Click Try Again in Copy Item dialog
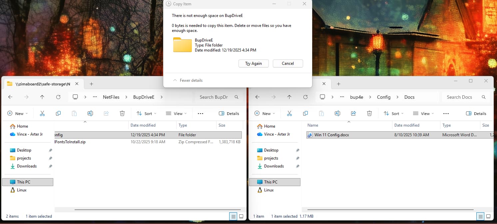 coord(253,63)
